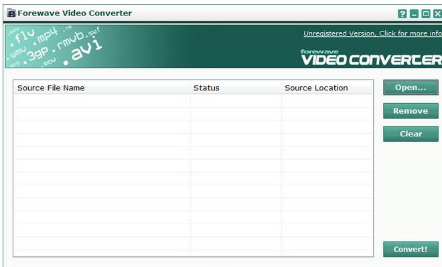Close the Forewave Video Converter window
The height and width of the screenshot is (267, 442).
[437, 13]
